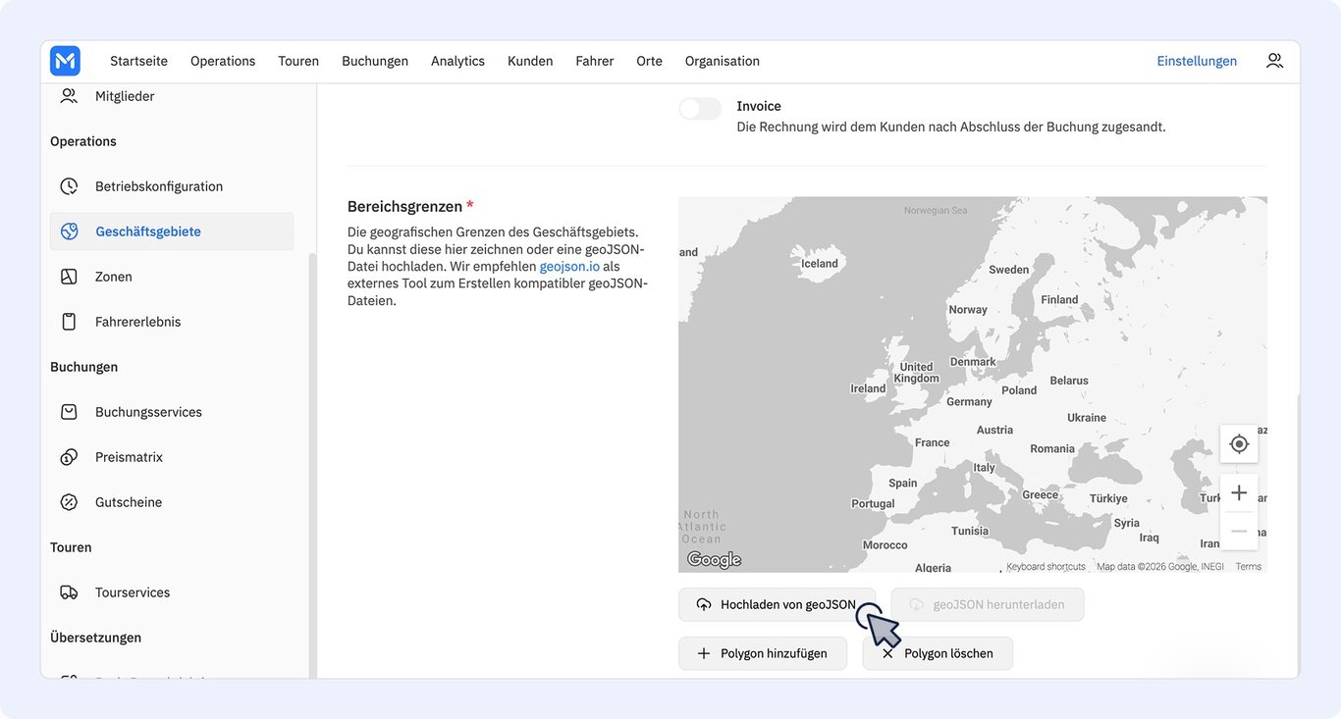Select Preismatrix in sidebar
1341x719 pixels.
pos(172,457)
